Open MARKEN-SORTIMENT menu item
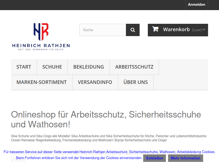Screen dimensions: 219x164 pyautogui.click(x=42, y=82)
